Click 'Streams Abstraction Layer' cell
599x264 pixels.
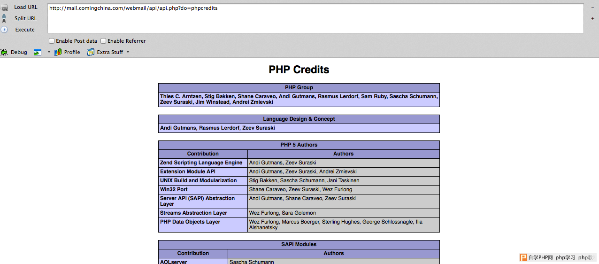(203, 213)
